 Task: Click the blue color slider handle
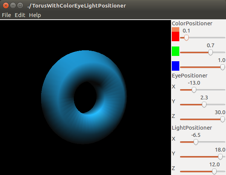pyautogui.click(x=223, y=67)
